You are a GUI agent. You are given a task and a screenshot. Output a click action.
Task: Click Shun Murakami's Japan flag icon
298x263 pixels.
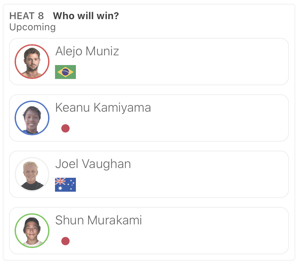coord(65,241)
